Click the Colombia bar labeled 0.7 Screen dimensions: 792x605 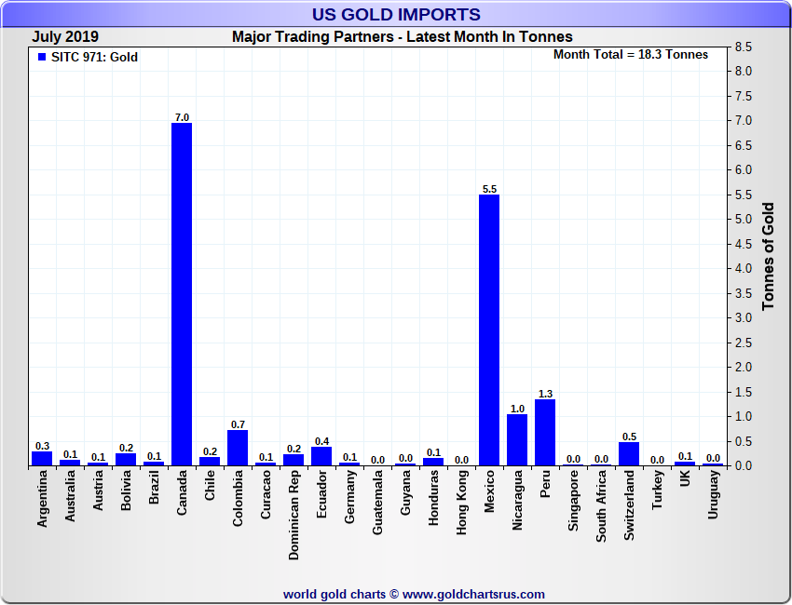(x=238, y=448)
